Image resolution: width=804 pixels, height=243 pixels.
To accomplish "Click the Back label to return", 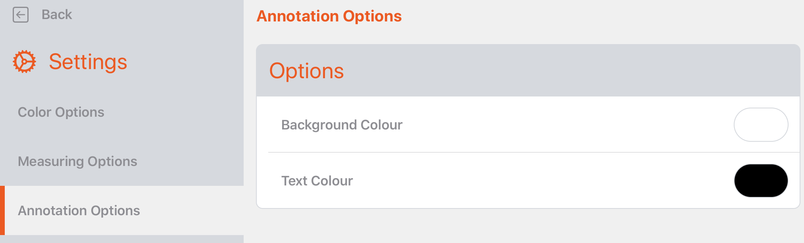I will click(x=56, y=14).
